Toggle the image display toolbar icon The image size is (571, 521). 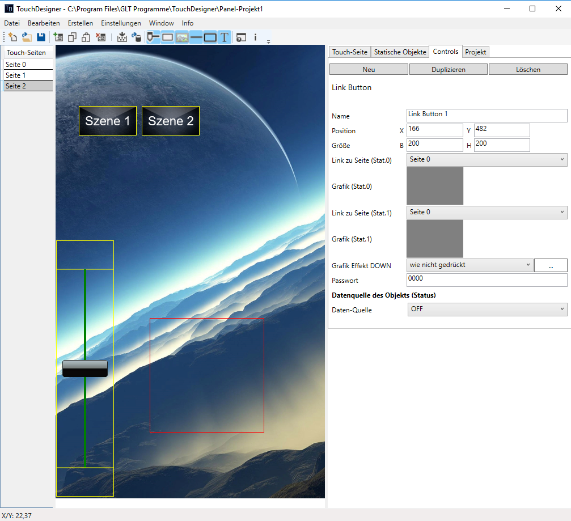[x=182, y=37]
